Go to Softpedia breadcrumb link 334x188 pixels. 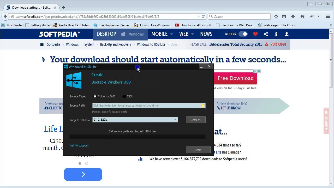(53, 44)
